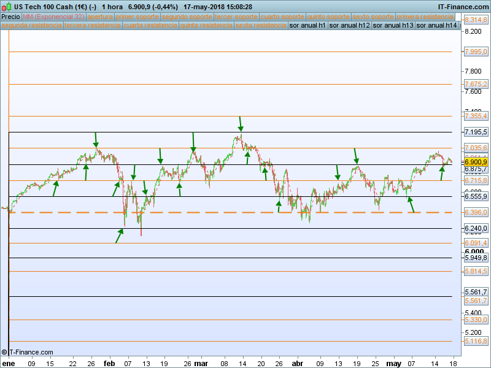This screenshot has height=368, width=491.
Task: Click the sor anual h1 legend item
Action: (307, 26)
